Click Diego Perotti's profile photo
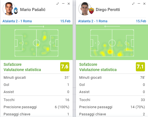This screenshot has height=117, width=148. [84, 9]
